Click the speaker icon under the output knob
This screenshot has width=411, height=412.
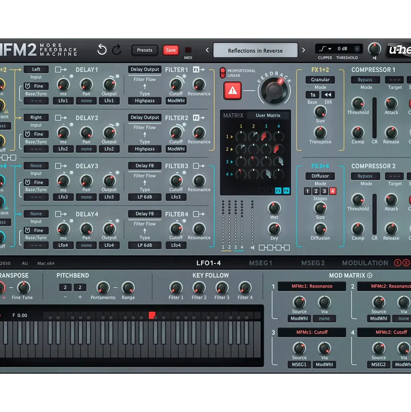click(x=375, y=58)
